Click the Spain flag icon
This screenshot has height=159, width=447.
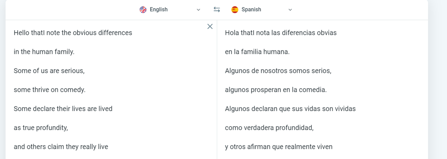tap(235, 9)
